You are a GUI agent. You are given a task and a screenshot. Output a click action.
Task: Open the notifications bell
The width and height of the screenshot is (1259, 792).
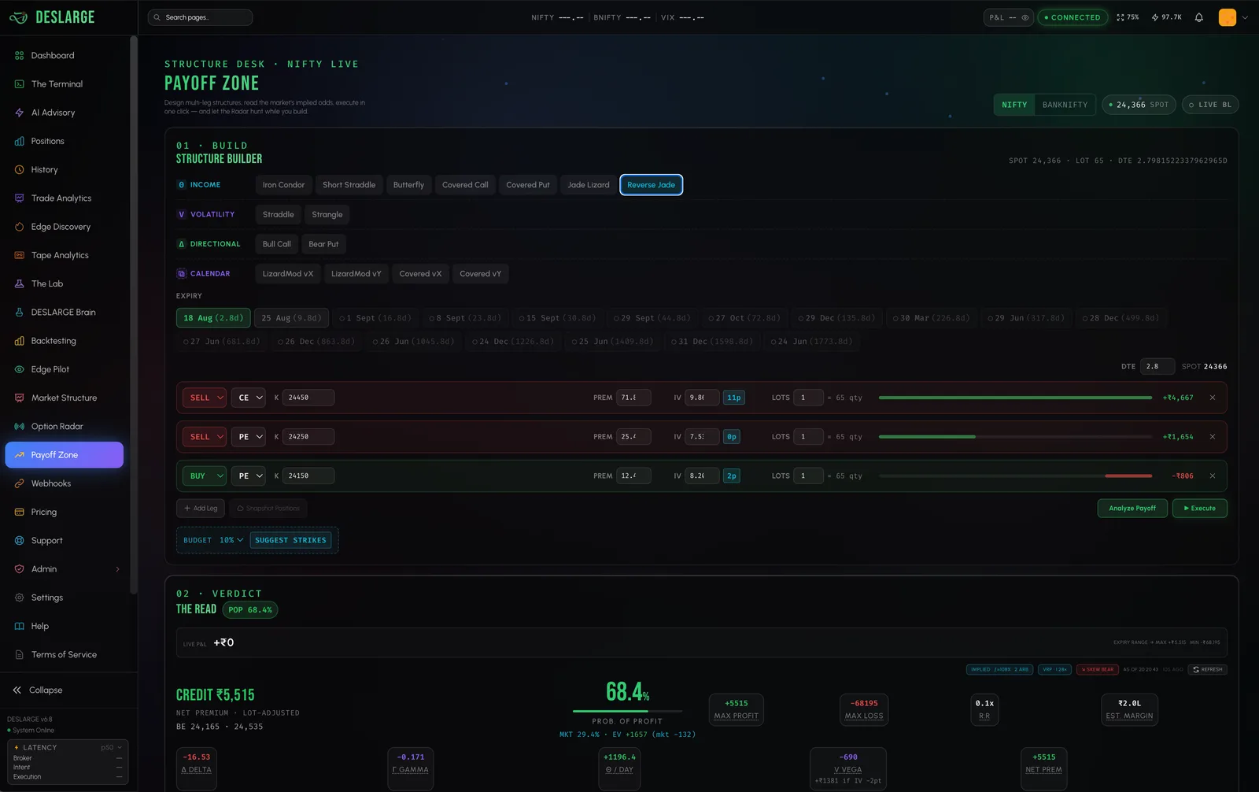[1199, 17]
